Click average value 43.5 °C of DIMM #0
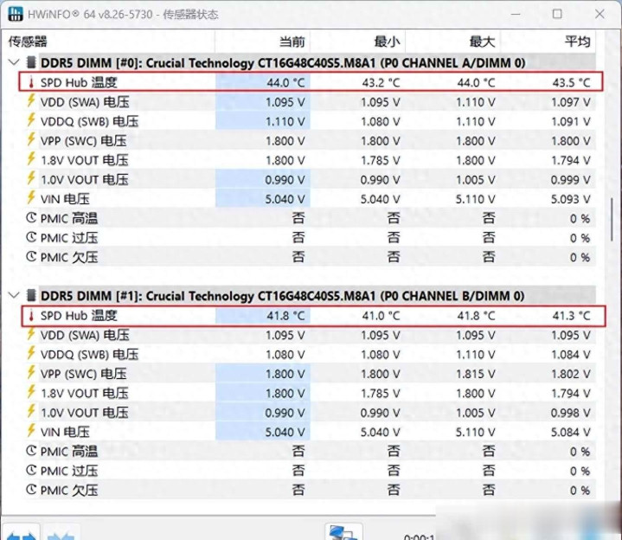 point(571,82)
